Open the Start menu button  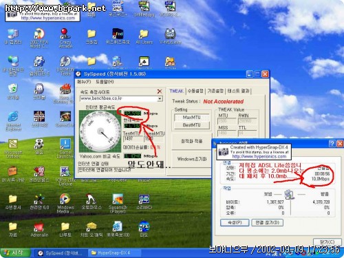coord(15,253)
